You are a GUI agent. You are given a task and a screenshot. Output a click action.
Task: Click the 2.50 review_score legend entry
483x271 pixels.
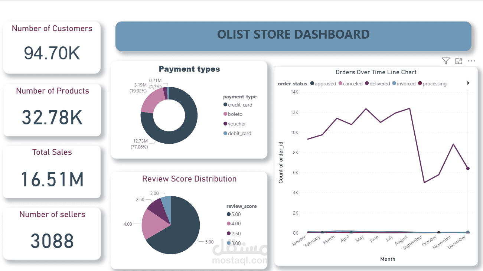tap(234, 234)
